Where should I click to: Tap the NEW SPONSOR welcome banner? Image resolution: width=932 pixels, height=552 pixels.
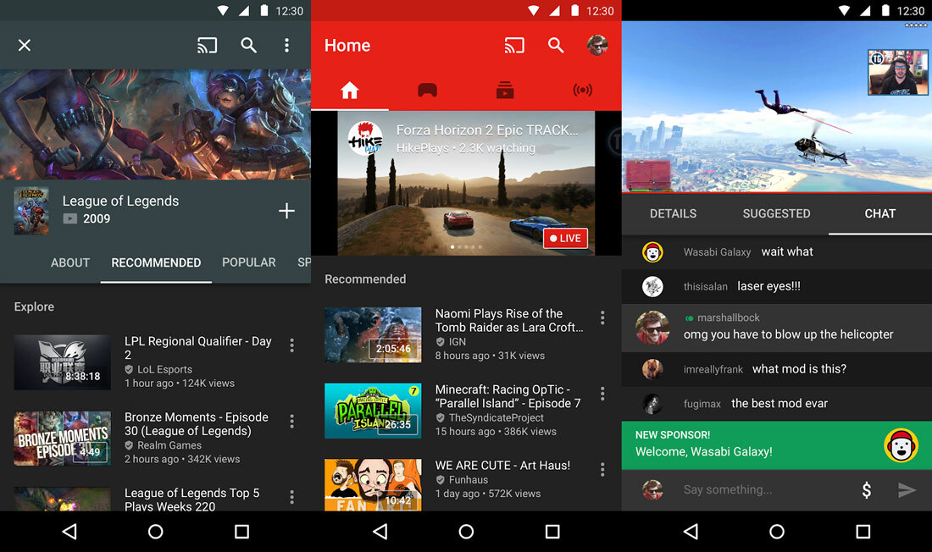(x=777, y=445)
